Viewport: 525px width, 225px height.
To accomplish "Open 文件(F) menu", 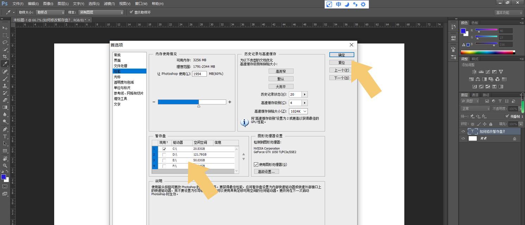I will (18, 4).
